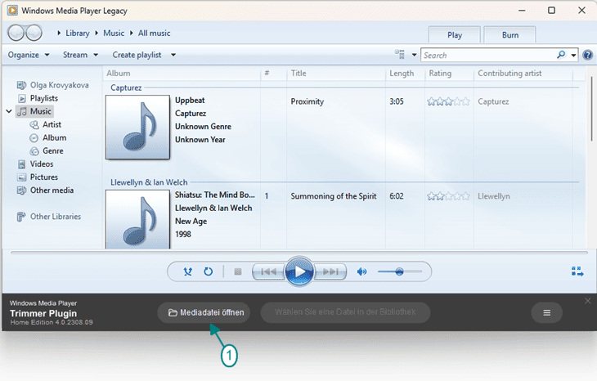Click All music in the breadcrumb

(x=154, y=34)
